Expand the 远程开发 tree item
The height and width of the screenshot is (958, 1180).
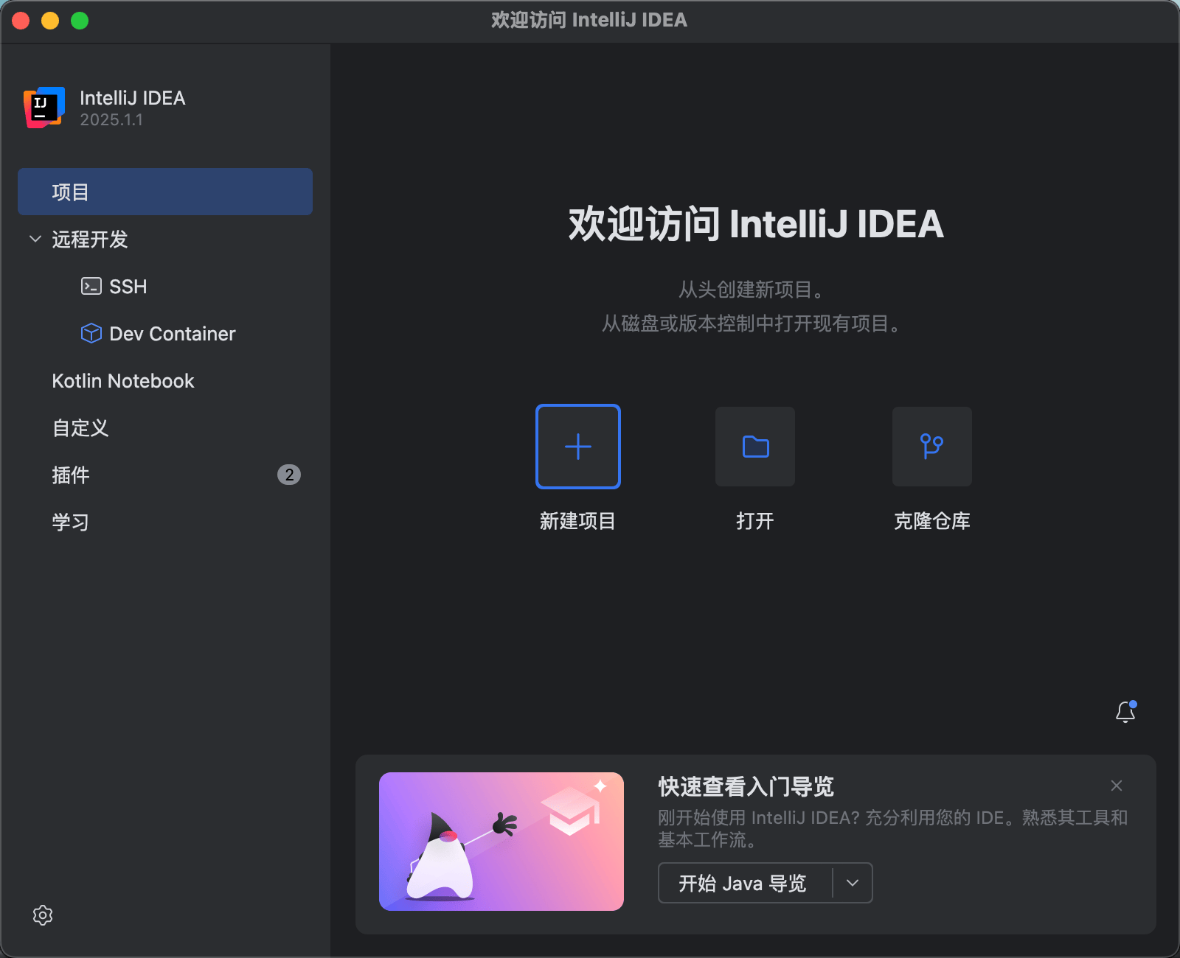(88, 239)
